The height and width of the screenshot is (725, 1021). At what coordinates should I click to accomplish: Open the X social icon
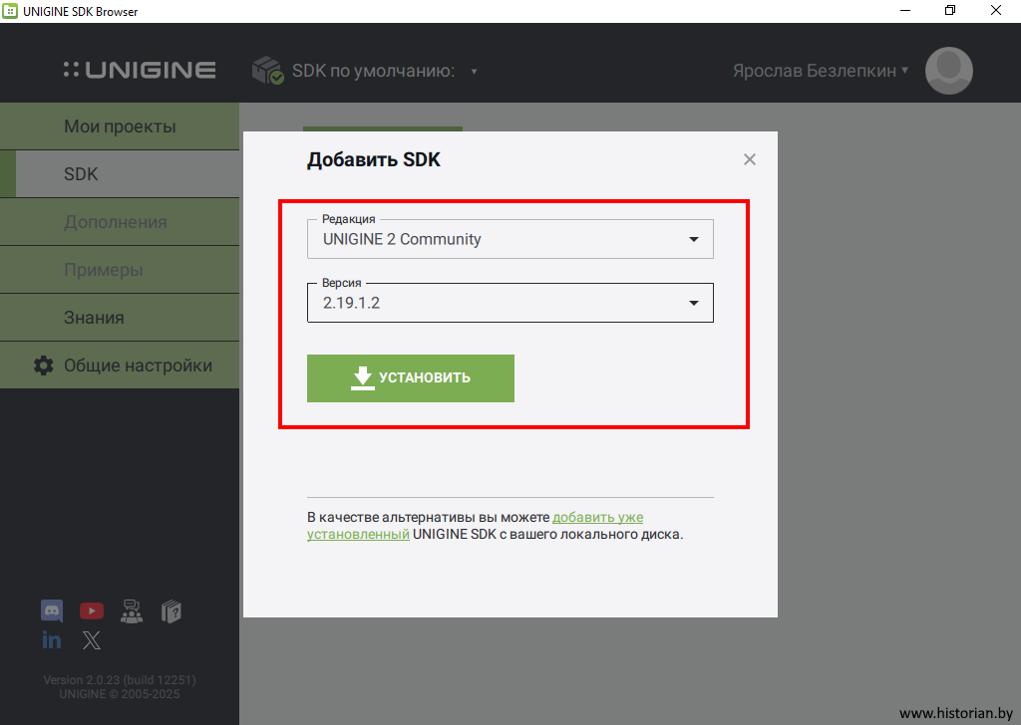92,640
